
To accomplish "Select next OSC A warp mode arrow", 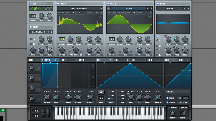I will click(x=81, y=52).
